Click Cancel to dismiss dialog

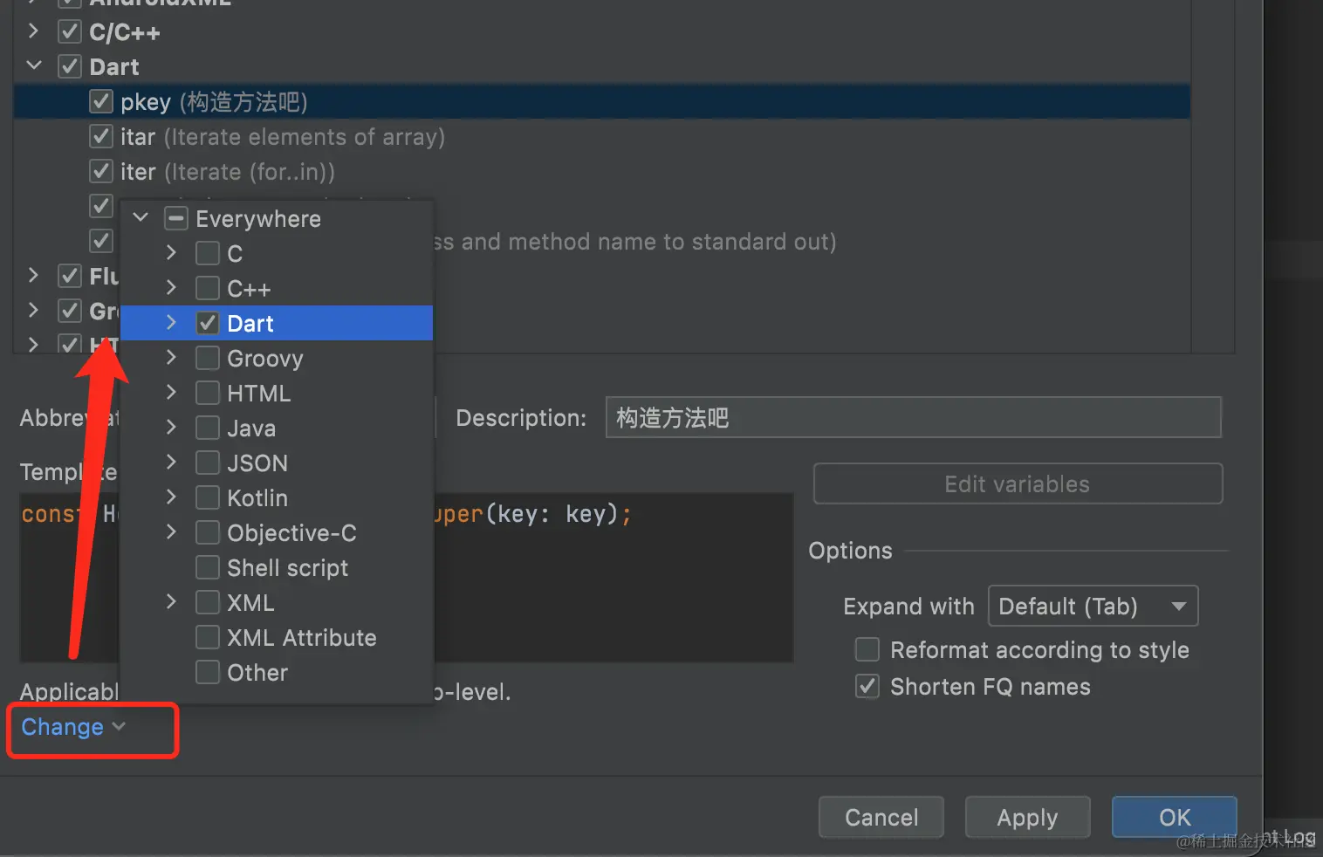(x=881, y=817)
